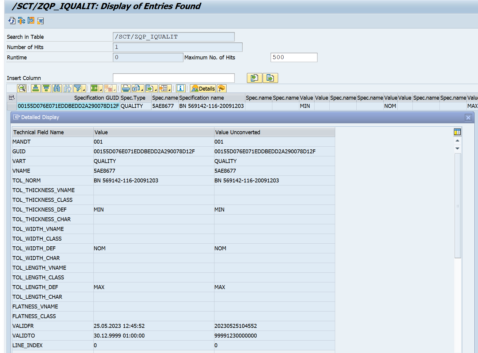The image size is (478, 353).
Task: Click the Specification GUID column header
Action: coord(96,98)
